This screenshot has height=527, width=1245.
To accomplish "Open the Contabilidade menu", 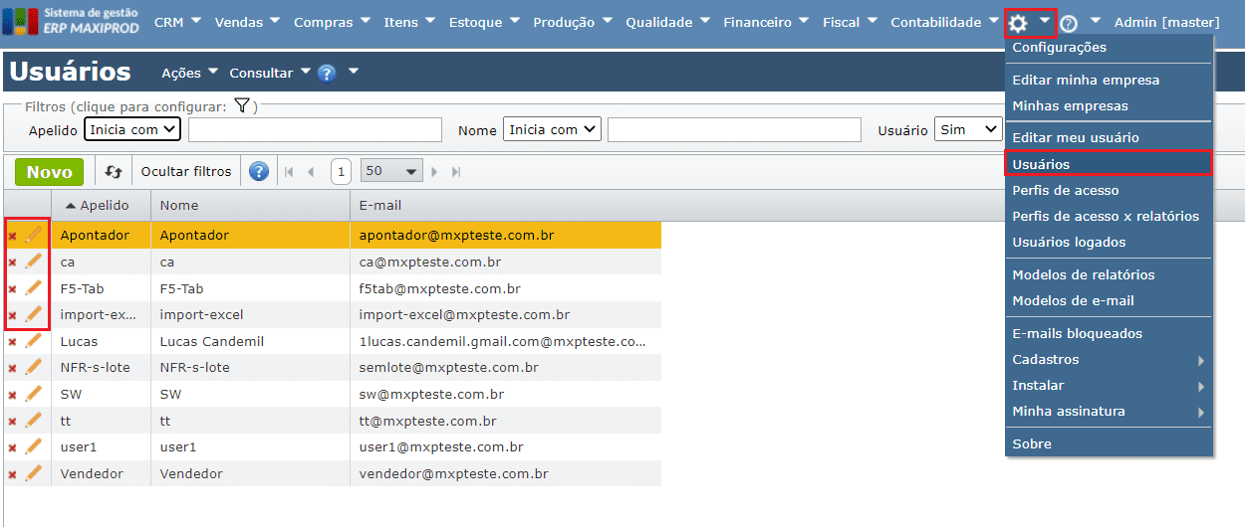I will click(945, 22).
